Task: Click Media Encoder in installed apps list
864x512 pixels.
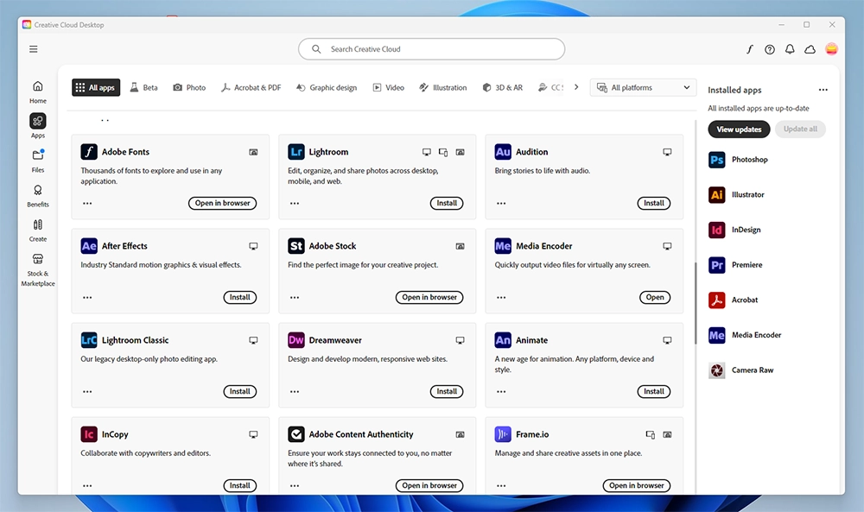Action: click(745, 335)
